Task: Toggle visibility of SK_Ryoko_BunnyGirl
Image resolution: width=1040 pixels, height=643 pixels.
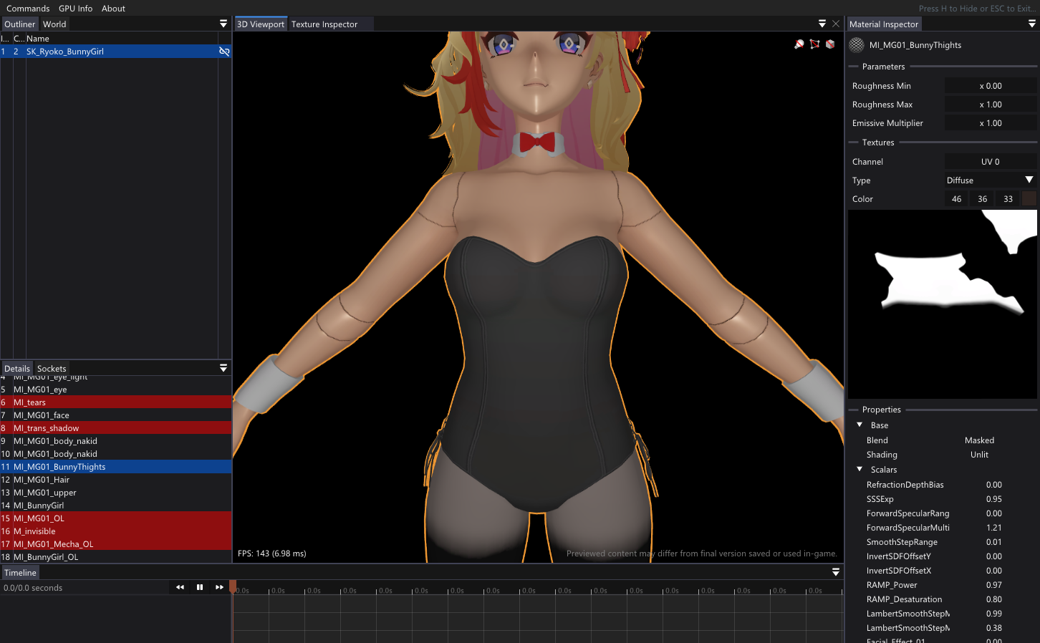Action: 224,52
